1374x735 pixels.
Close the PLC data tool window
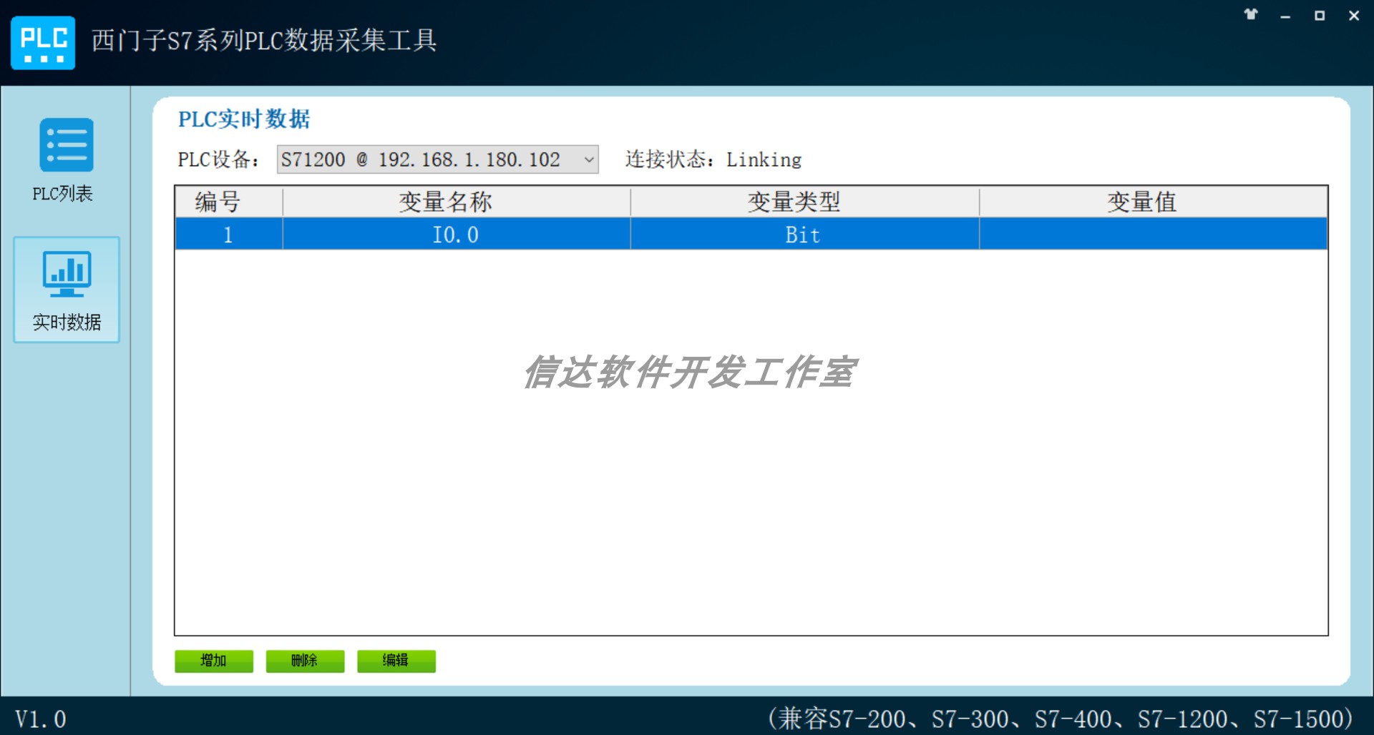point(1354,15)
